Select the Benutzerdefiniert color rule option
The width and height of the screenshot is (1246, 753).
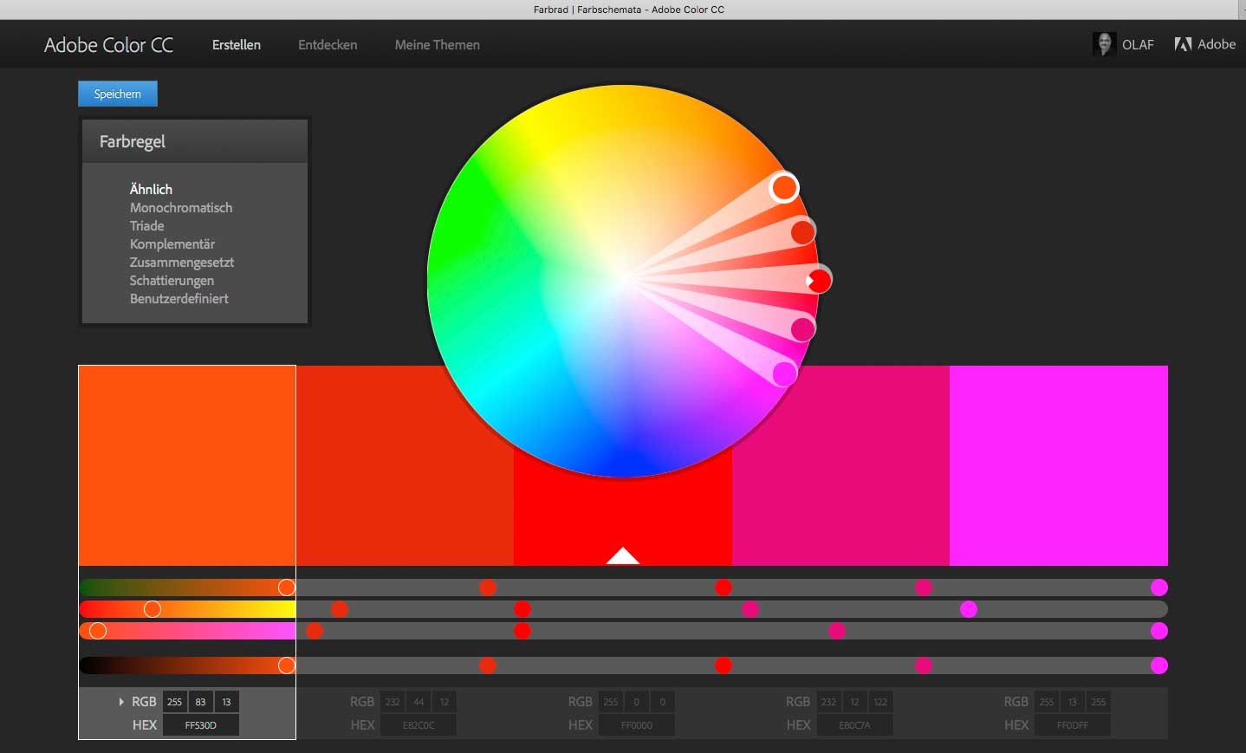179,299
